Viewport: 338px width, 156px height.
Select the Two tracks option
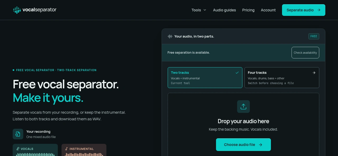(x=205, y=77)
